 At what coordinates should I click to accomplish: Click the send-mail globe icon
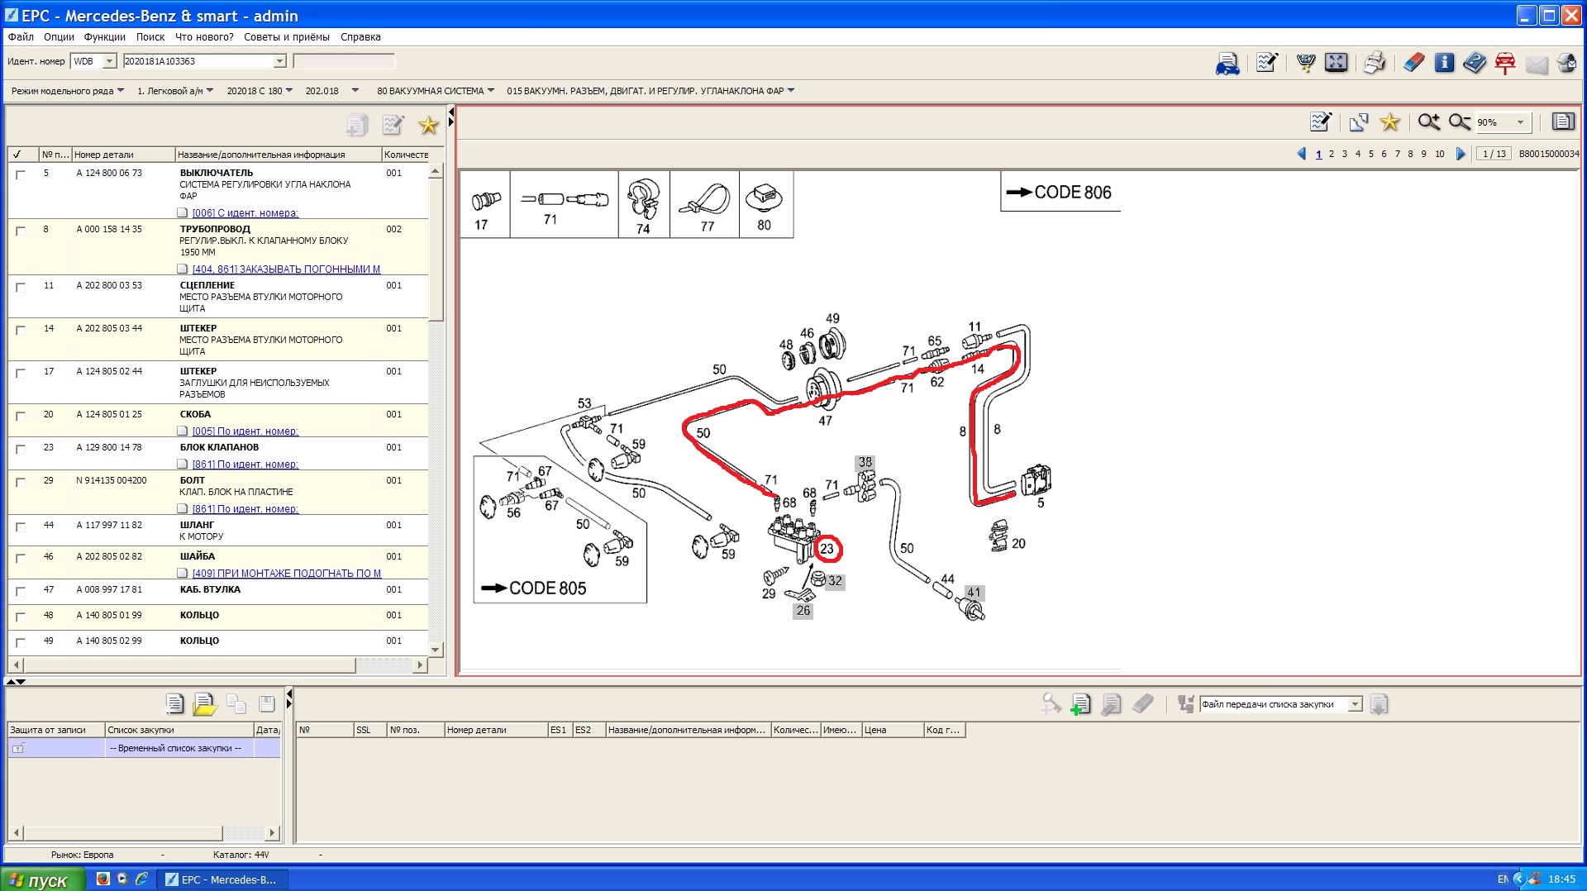coord(1566,63)
